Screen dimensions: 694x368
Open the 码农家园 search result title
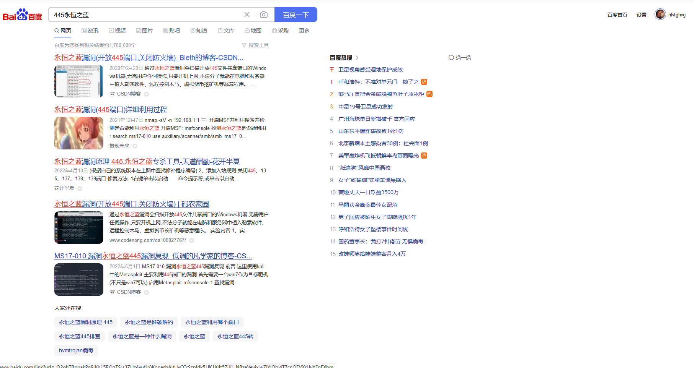[x=132, y=204]
